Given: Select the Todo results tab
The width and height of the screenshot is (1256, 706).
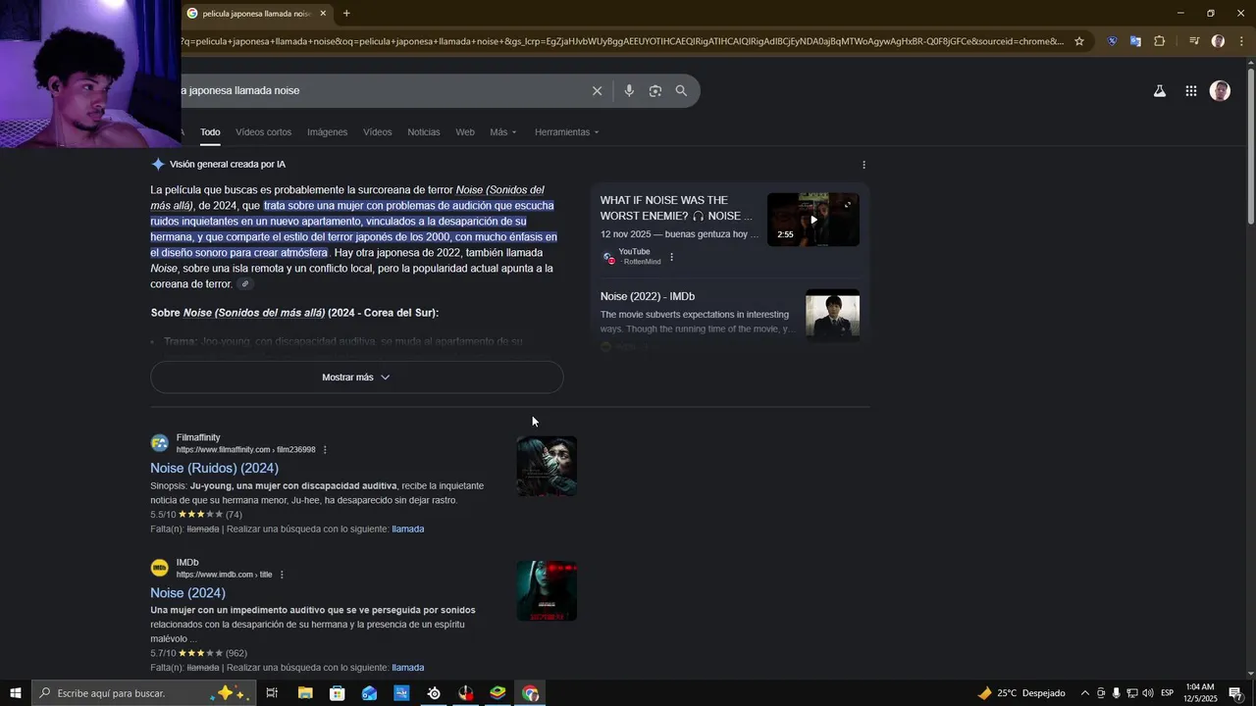Looking at the screenshot, I should point(210,132).
